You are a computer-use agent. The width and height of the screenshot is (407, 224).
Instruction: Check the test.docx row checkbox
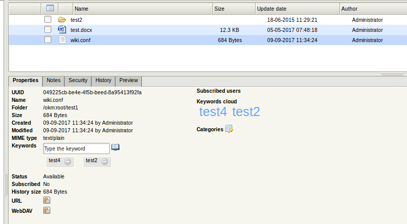pos(48,30)
